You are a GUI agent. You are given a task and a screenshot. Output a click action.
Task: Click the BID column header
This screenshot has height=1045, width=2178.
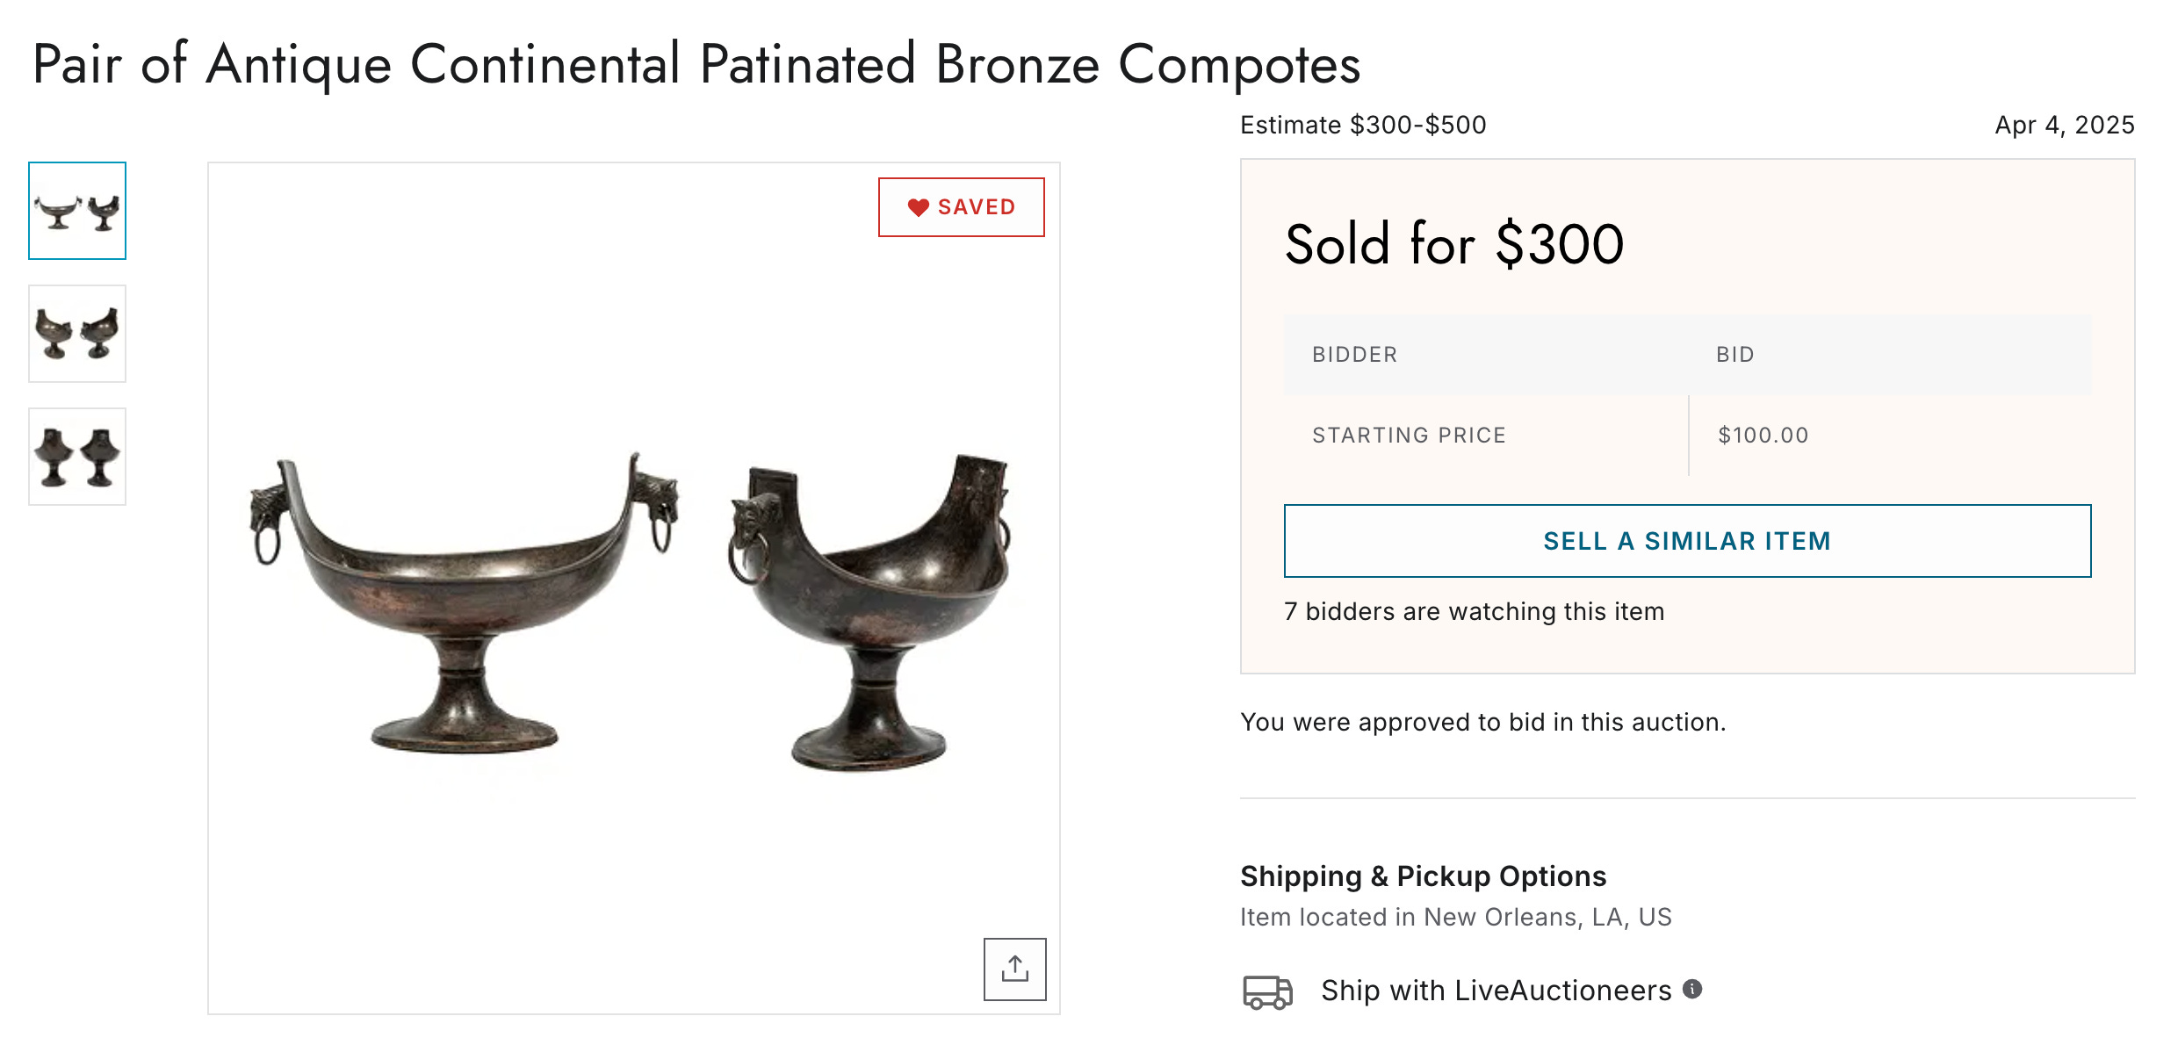click(1735, 355)
